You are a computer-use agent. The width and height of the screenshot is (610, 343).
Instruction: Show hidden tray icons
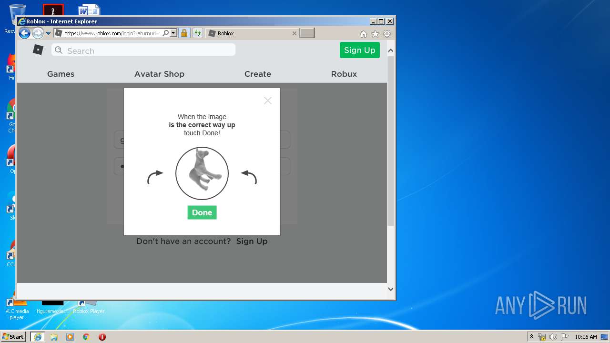(532, 336)
